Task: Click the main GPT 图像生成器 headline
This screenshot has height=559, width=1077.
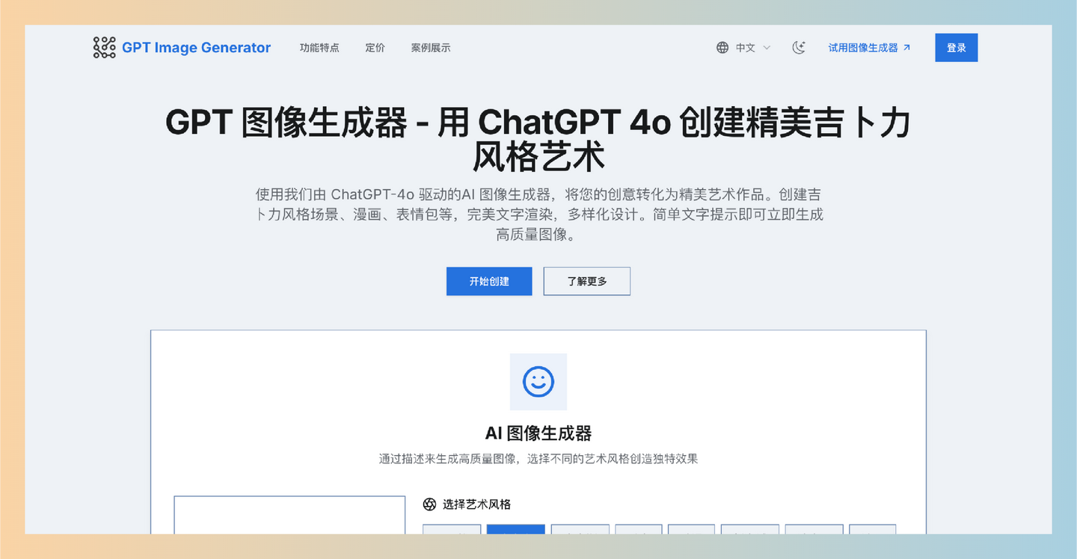Action: (538, 140)
